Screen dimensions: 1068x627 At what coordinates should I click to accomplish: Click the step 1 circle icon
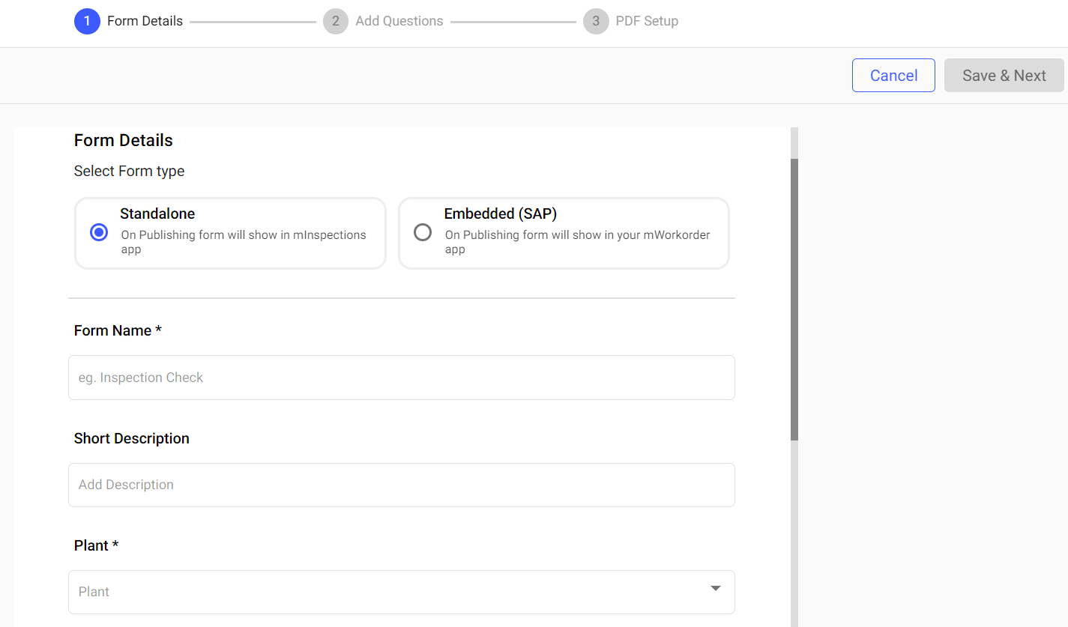(x=87, y=22)
